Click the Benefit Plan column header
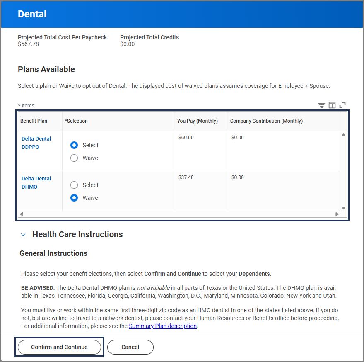The height and width of the screenshot is (362, 364). (34, 121)
